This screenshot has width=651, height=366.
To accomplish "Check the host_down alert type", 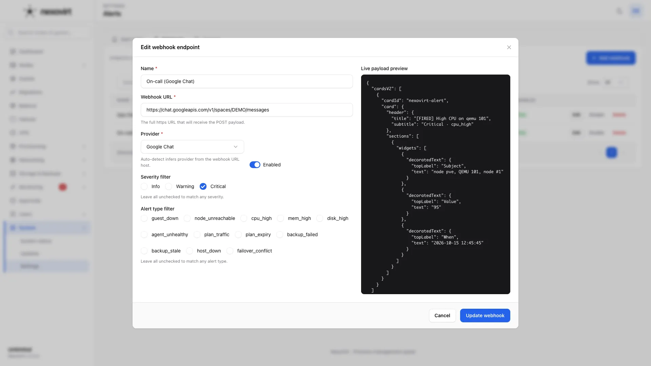I will tap(190, 251).
